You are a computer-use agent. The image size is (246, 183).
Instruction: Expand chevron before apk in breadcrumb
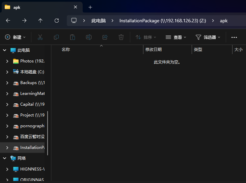(x=213, y=21)
